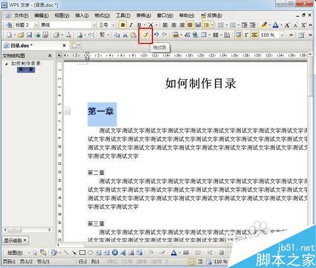The width and height of the screenshot is (316, 268).
Task: Select the Line drawing tool
Action: (66, 252)
